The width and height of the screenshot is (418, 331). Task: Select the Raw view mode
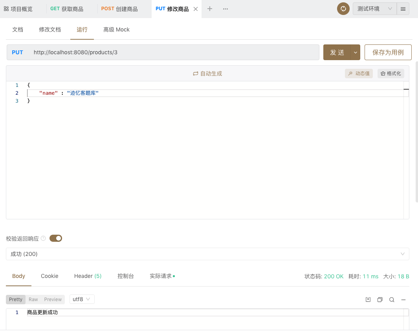[33, 299]
